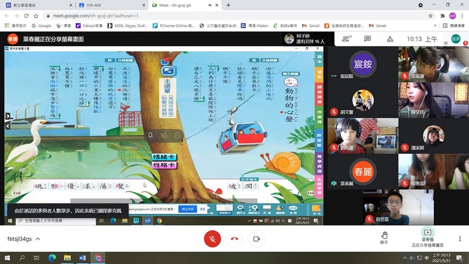Open the activities shapes icon

pos(390,39)
